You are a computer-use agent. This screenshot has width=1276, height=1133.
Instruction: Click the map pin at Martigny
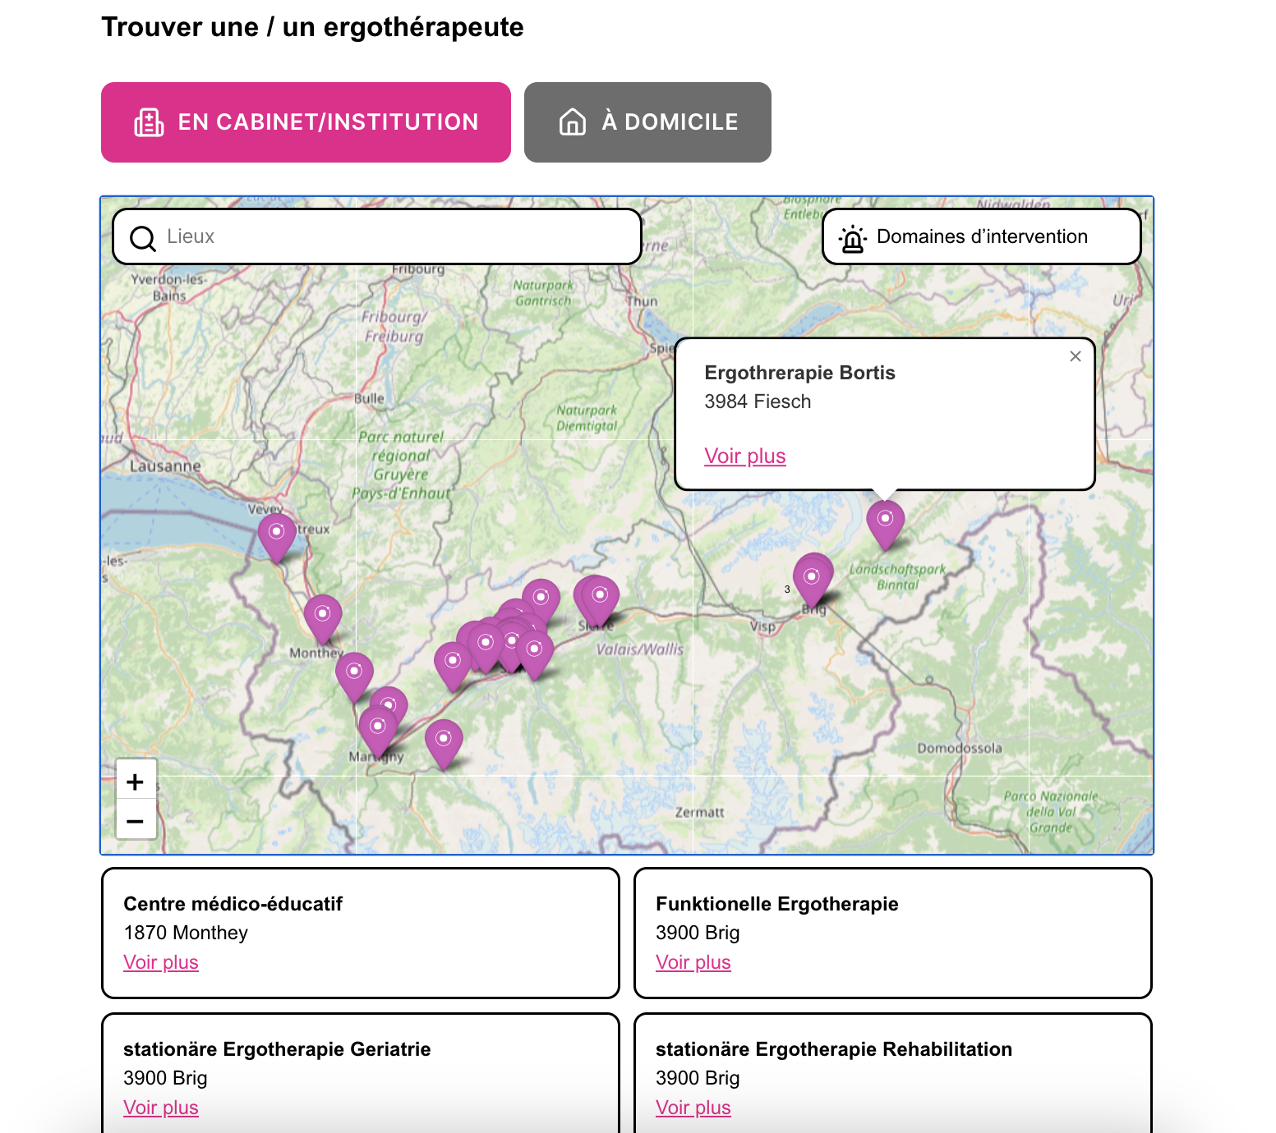[378, 729]
